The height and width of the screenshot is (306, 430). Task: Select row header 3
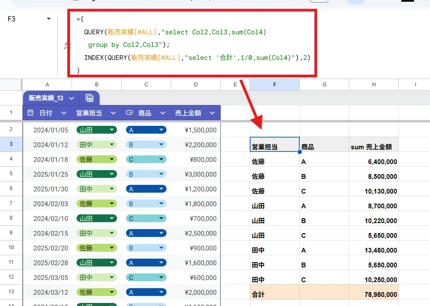tap(11, 144)
